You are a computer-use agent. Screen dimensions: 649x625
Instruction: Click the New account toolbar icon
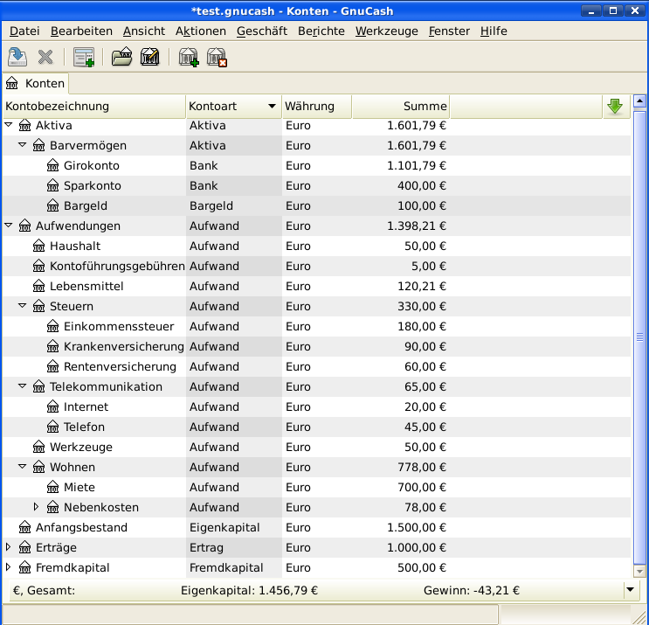(x=188, y=58)
